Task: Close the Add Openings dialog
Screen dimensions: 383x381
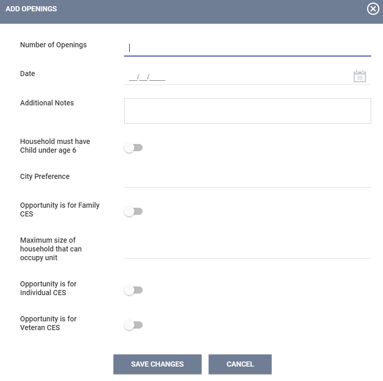Action: pyautogui.click(x=373, y=9)
